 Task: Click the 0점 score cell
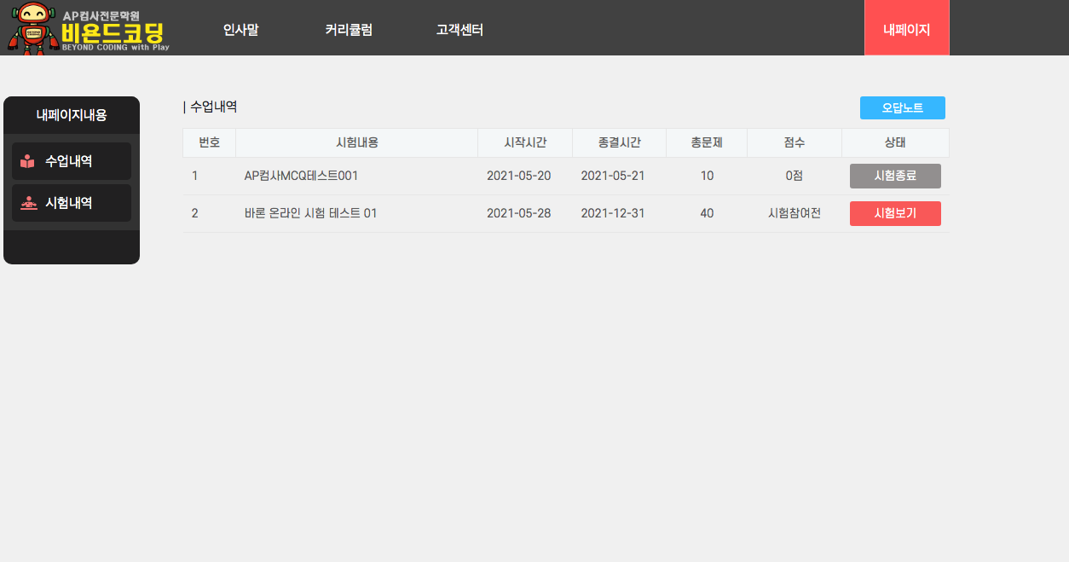point(795,176)
